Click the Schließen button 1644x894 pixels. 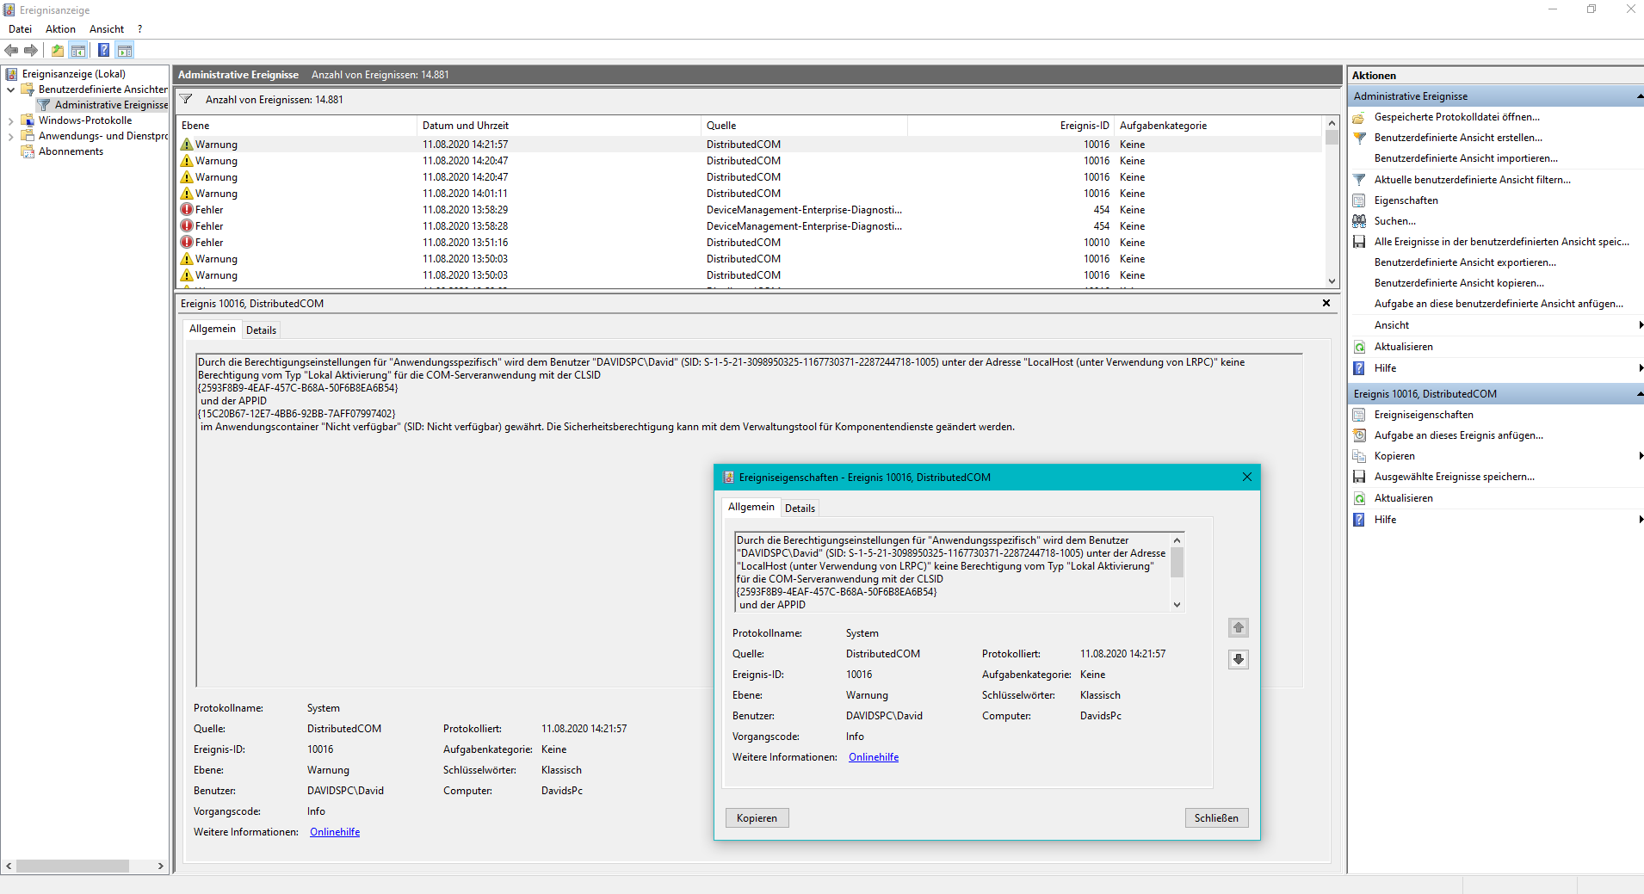[1216, 818]
